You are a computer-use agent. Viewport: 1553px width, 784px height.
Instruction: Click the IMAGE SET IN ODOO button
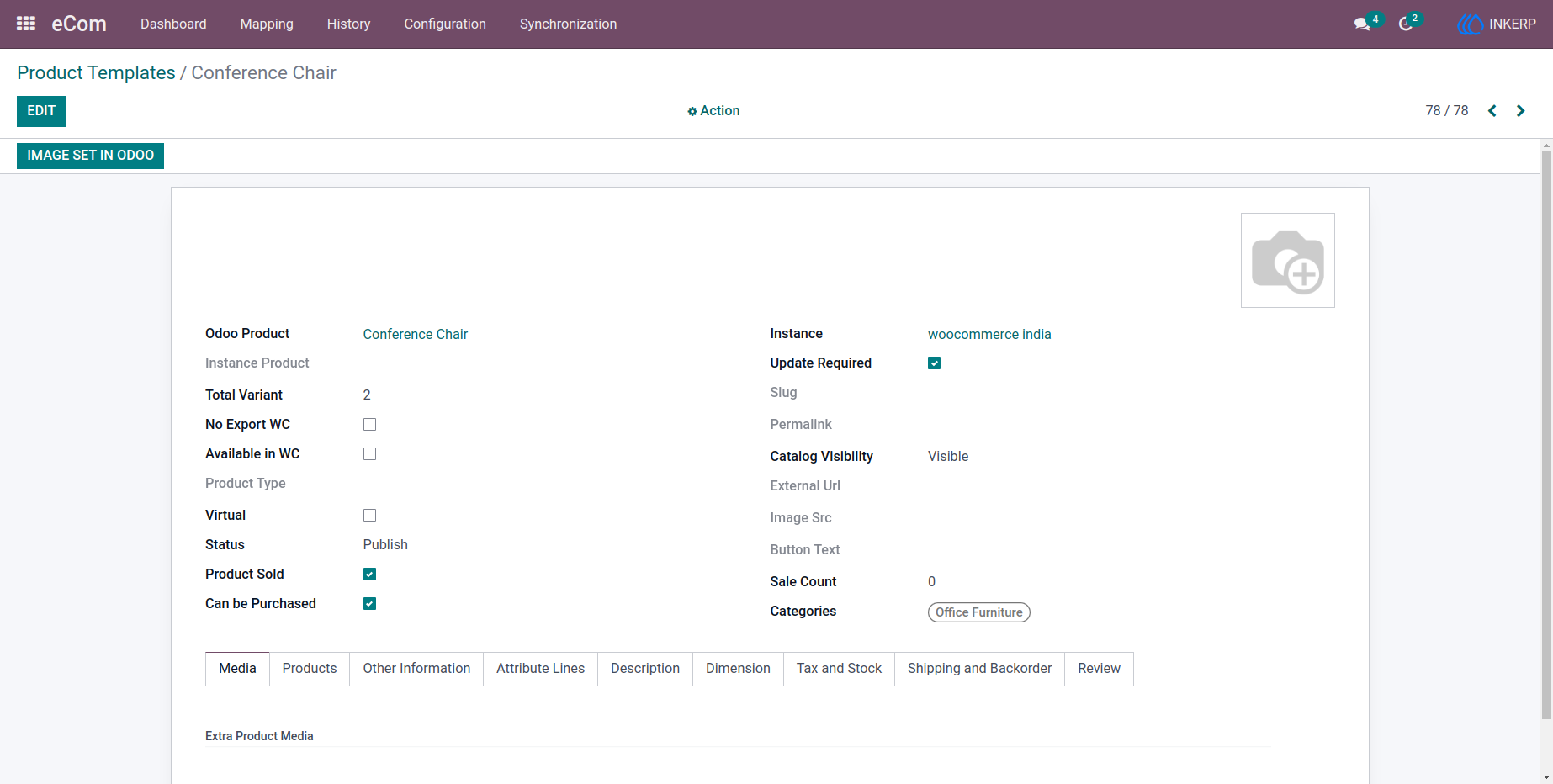(90, 156)
